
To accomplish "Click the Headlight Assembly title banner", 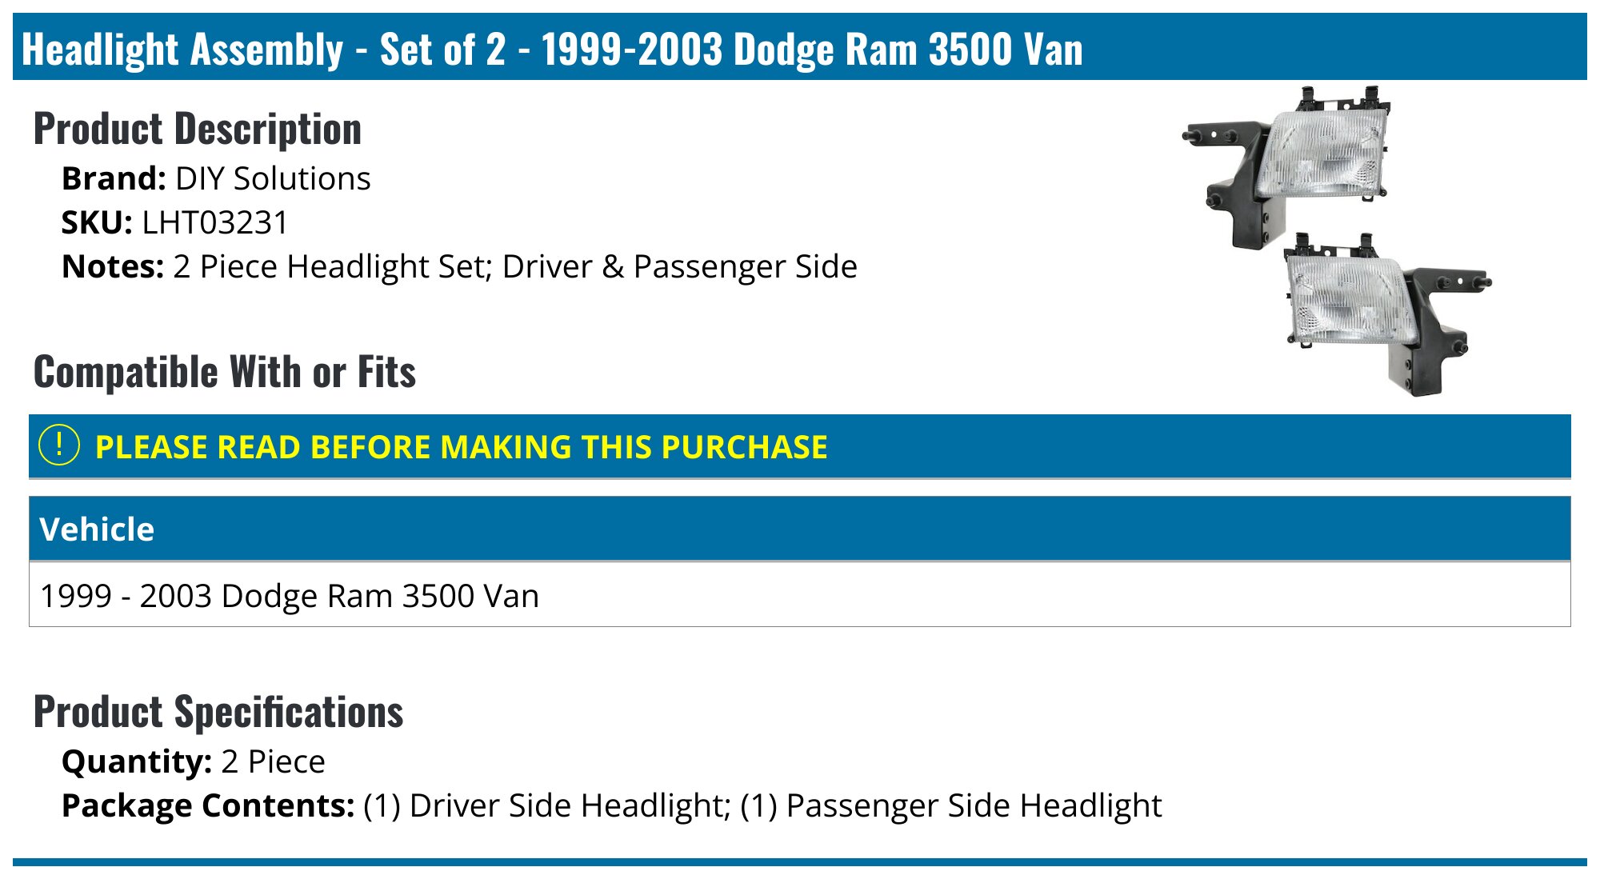I will coord(552,49).
